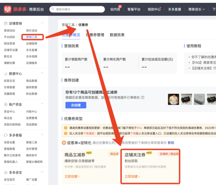216x185 pixels.
Task: Click the 多多进宝 section icon
Action: tap(6, 172)
